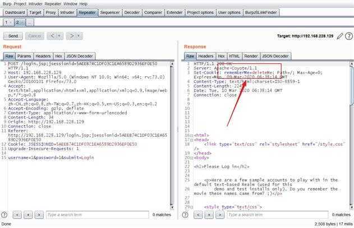The image size is (354, 228).
Task: Select the Request Headers tab
Action: coord(43,56)
